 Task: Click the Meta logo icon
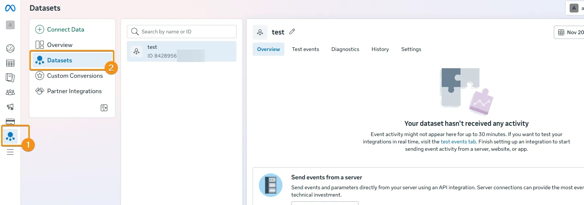[x=10, y=8]
